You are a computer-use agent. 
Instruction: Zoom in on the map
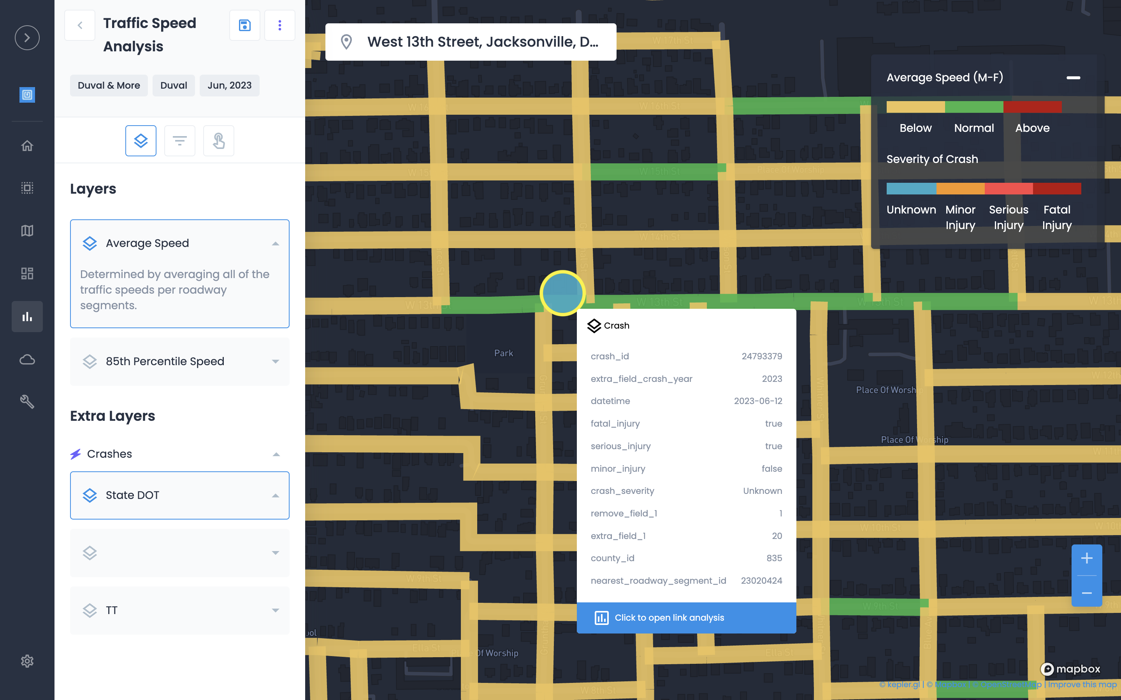[x=1086, y=558]
